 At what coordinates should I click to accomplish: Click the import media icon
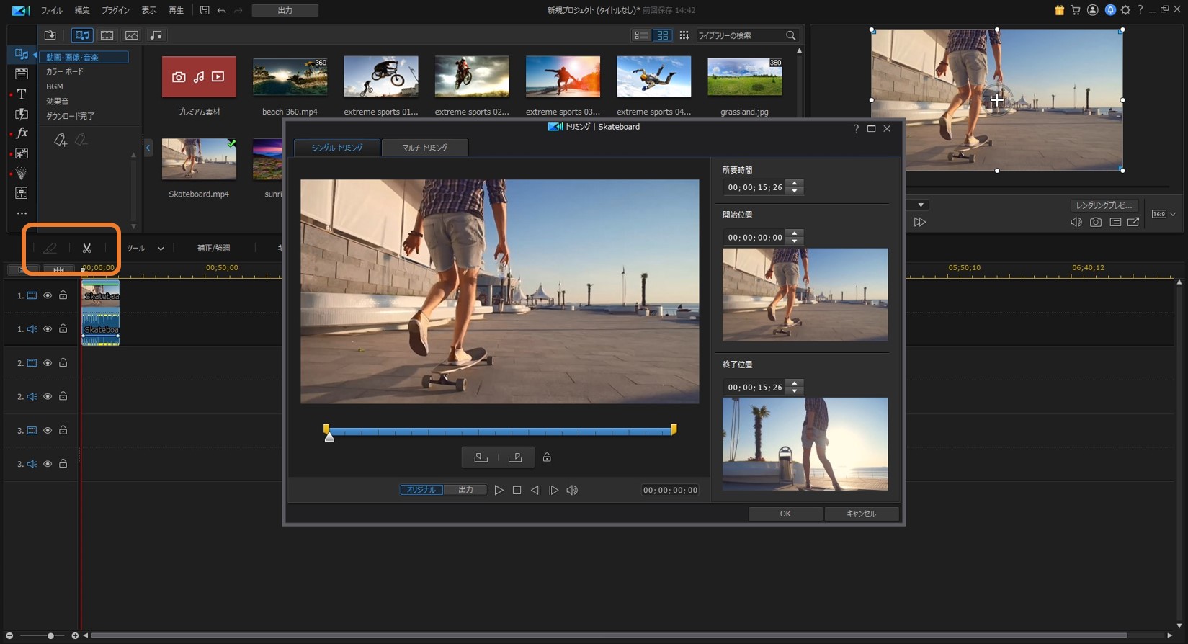pos(50,35)
